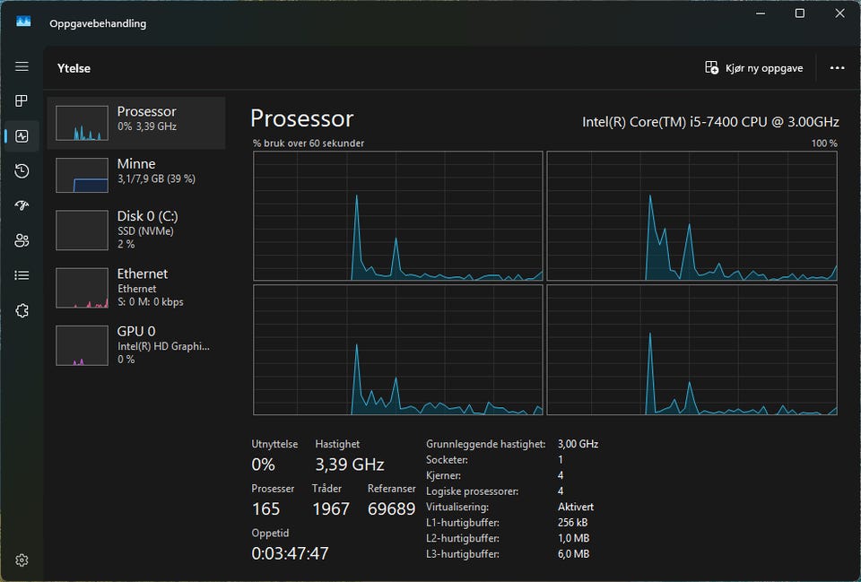Select the Performance (Ytelse) sidebar icon
Image resolution: width=861 pixels, height=582 pixels.
(22, 136)
